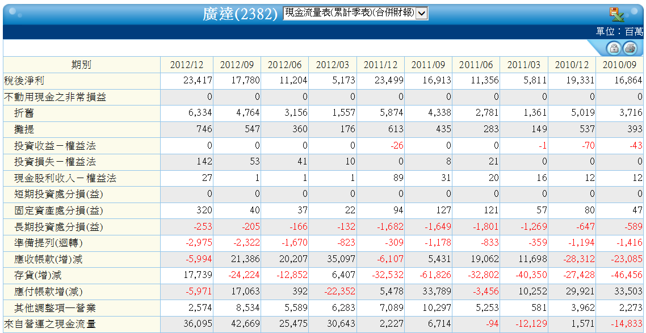
Task: Click the red -28,312 receivables value
Action: click(x=580, y=259)
